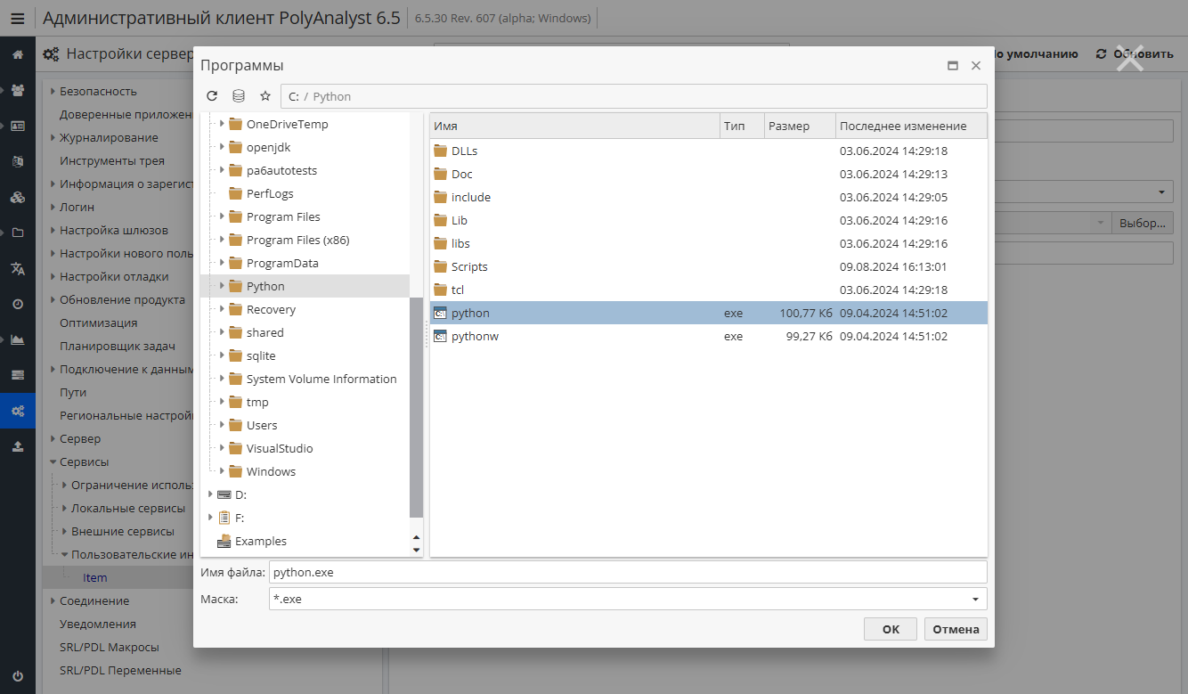Click the pythonw exe file icon
This screenshot has height=694, width=1188.
point(440,336)
